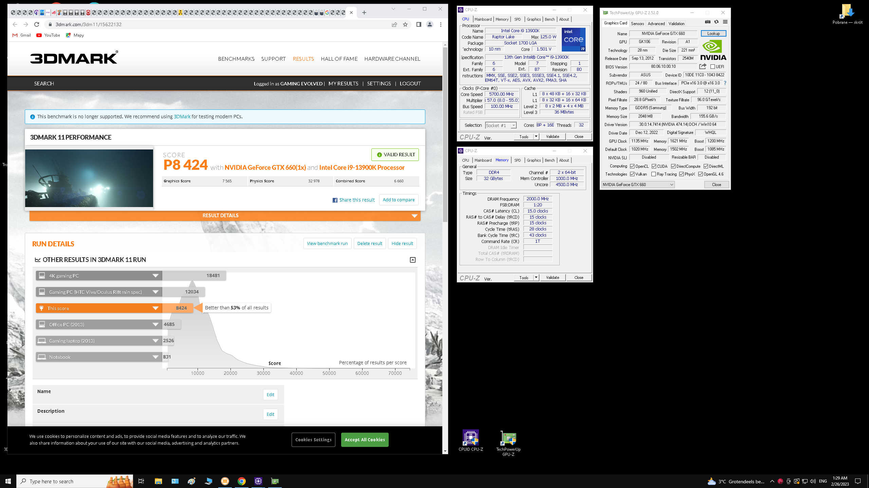Toggle OpenCL checkbox in GPU-Z
This screenshot has height=488, width=869.
click(x=632, y=166)
